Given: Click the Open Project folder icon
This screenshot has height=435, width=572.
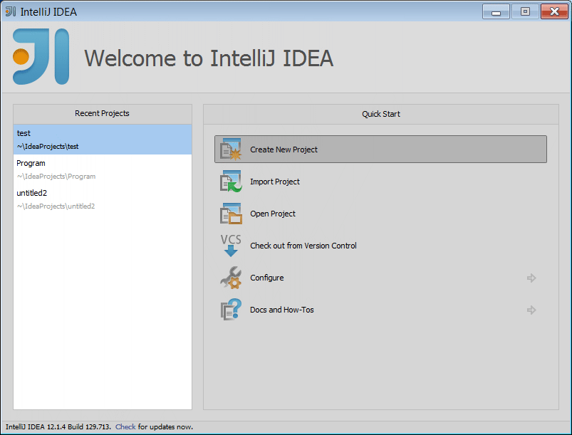Looking at the screenshot, I should [231, 214].
